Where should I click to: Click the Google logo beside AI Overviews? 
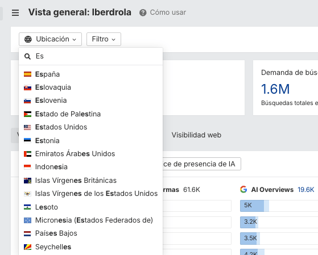pos(243,190)
